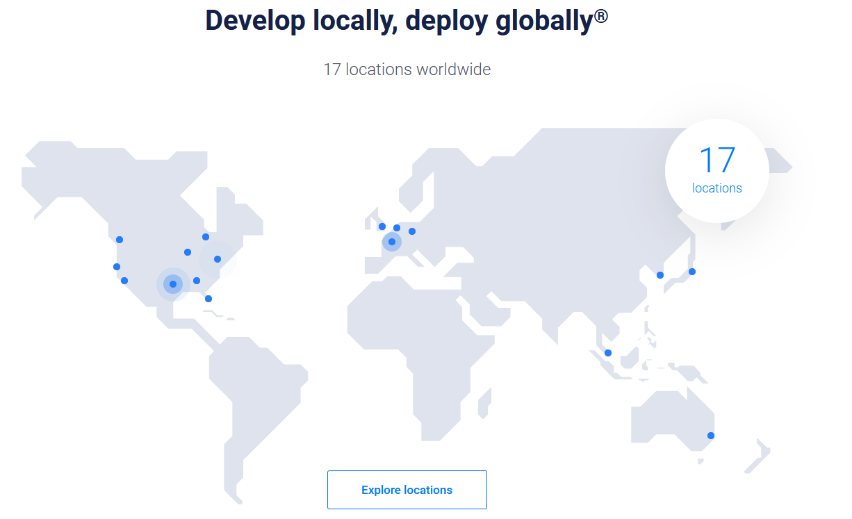Screen dimensions: 852x519
Task: Select the map dot on the United Kingdom
Action: pyautogui.click(x=382, y=226)
